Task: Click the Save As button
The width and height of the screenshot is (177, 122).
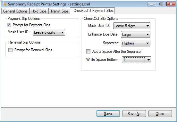Action: pos(134,114)
